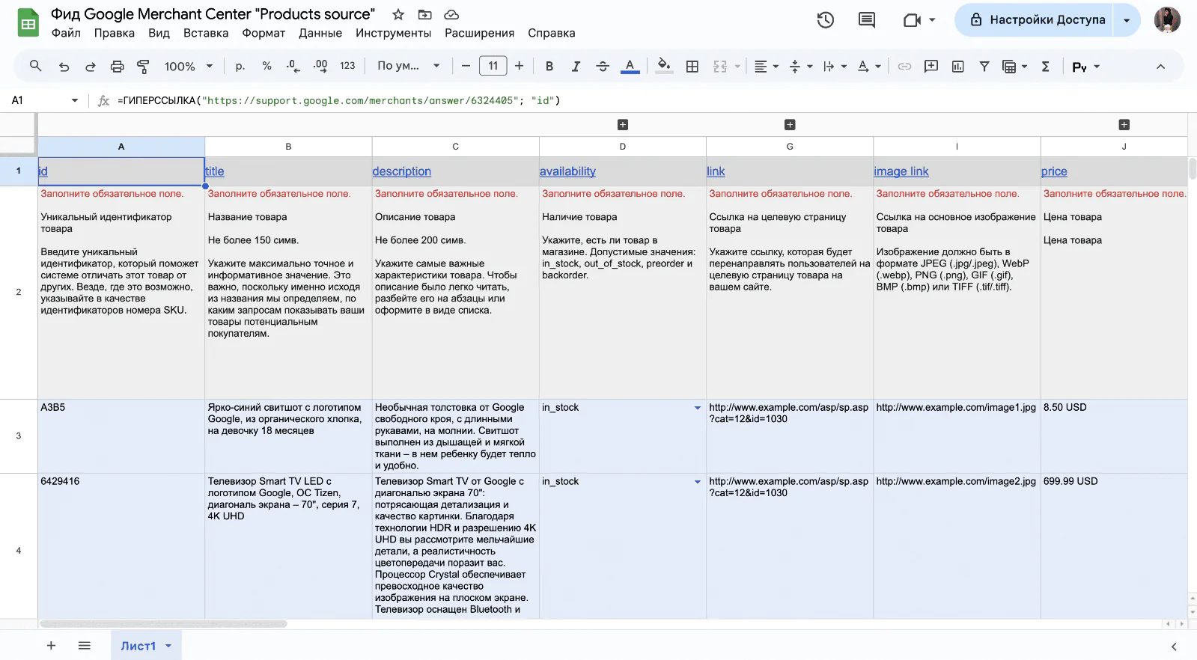
Task: Redo the last action
Action: point(90,67)
